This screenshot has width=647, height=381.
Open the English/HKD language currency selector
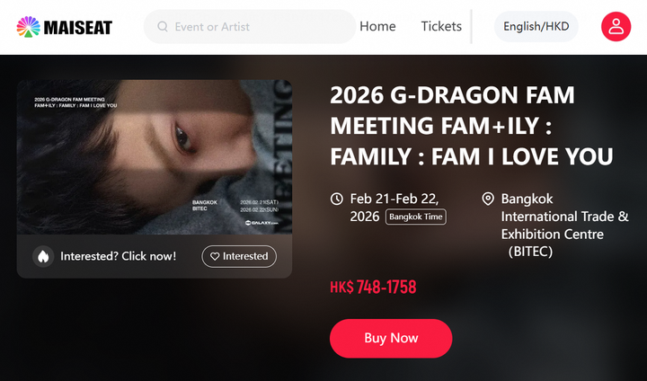(536, 27)
